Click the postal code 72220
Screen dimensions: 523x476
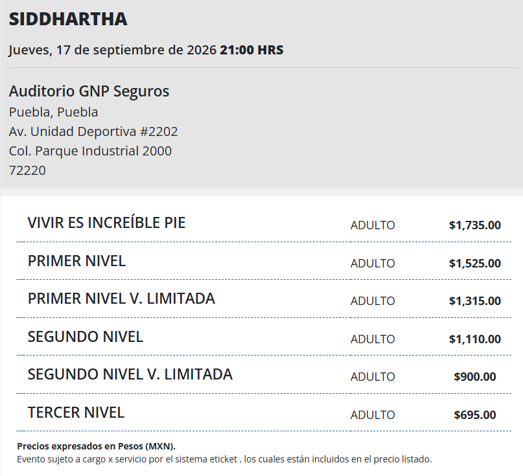pos(27,170)
